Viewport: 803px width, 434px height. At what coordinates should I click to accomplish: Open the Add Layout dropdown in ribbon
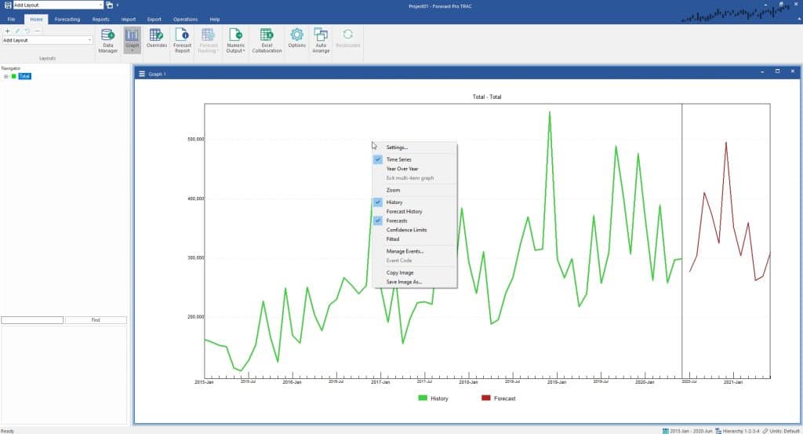90,40
